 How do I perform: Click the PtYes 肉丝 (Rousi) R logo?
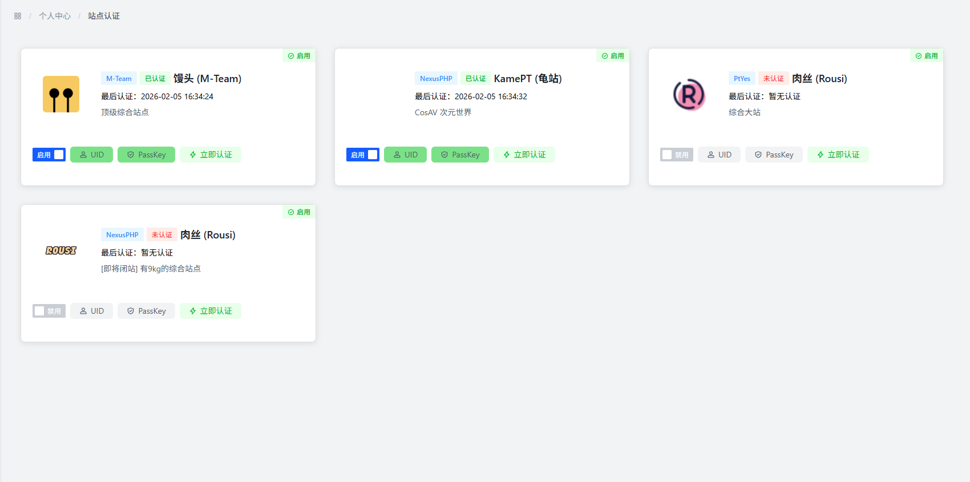point(689,94)
